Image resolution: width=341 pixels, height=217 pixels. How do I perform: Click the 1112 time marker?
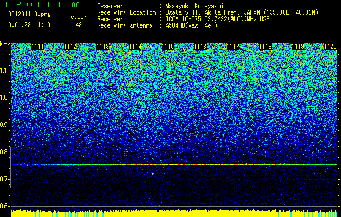pos(70,47)
